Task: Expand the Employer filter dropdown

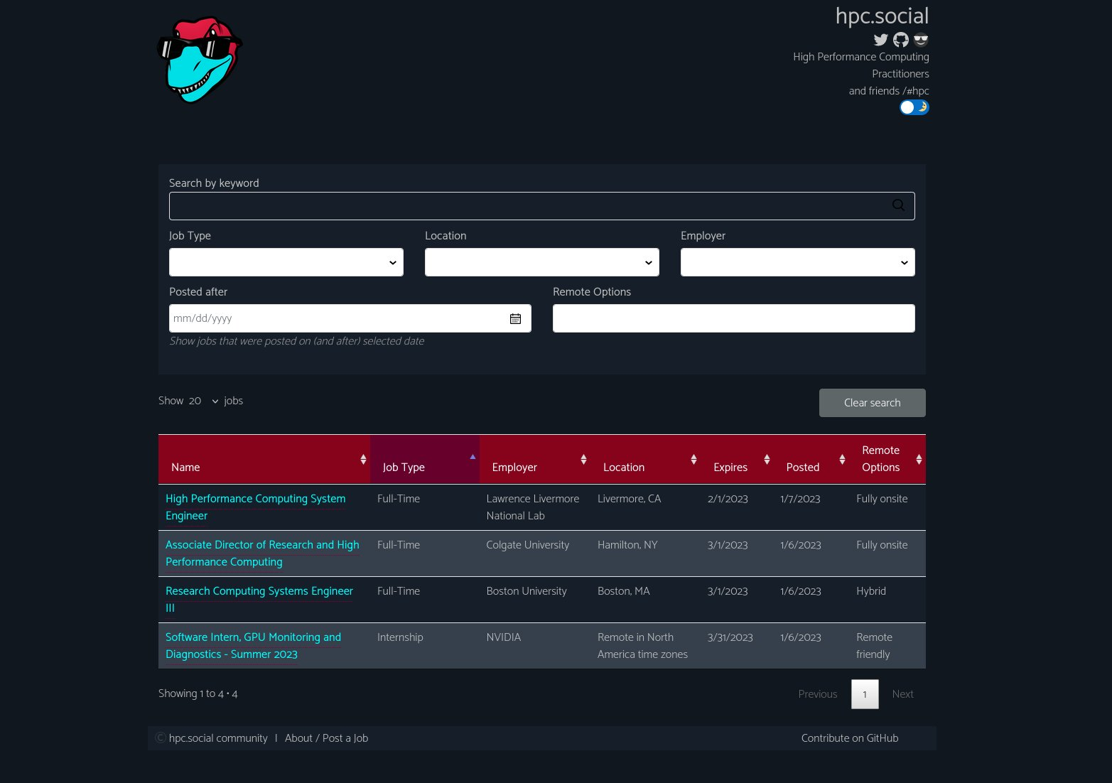Action: pyautogui.click(x=797, y=262)
